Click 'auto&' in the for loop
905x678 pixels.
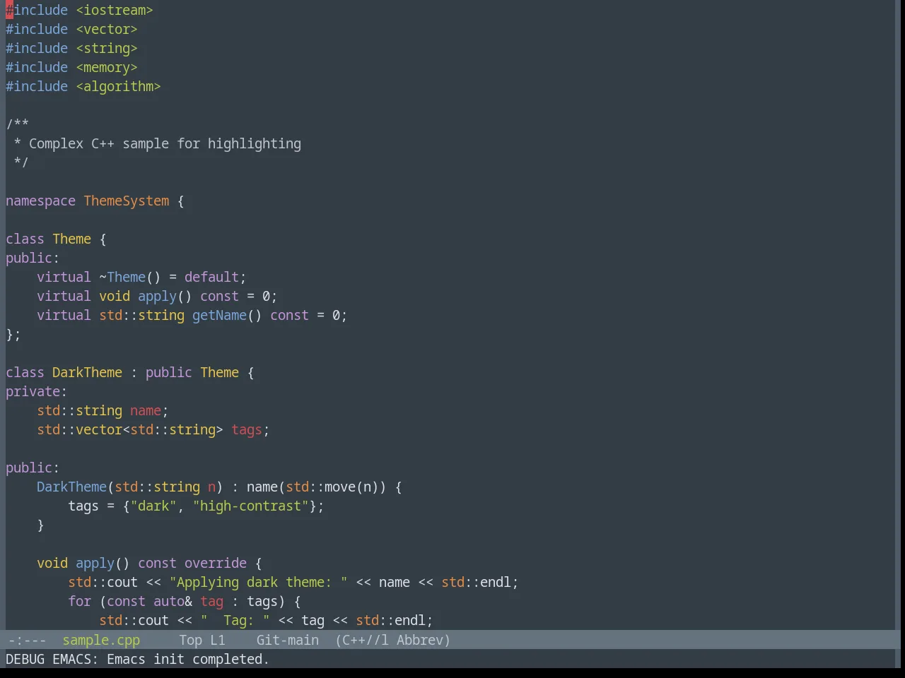[173, 601]
